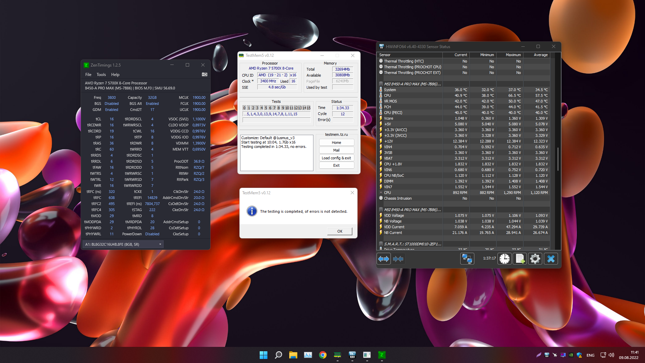Screen dimensions: 645x363
Task: Open the Tools menu in ZenTimings
Action: tap(101, 75)
